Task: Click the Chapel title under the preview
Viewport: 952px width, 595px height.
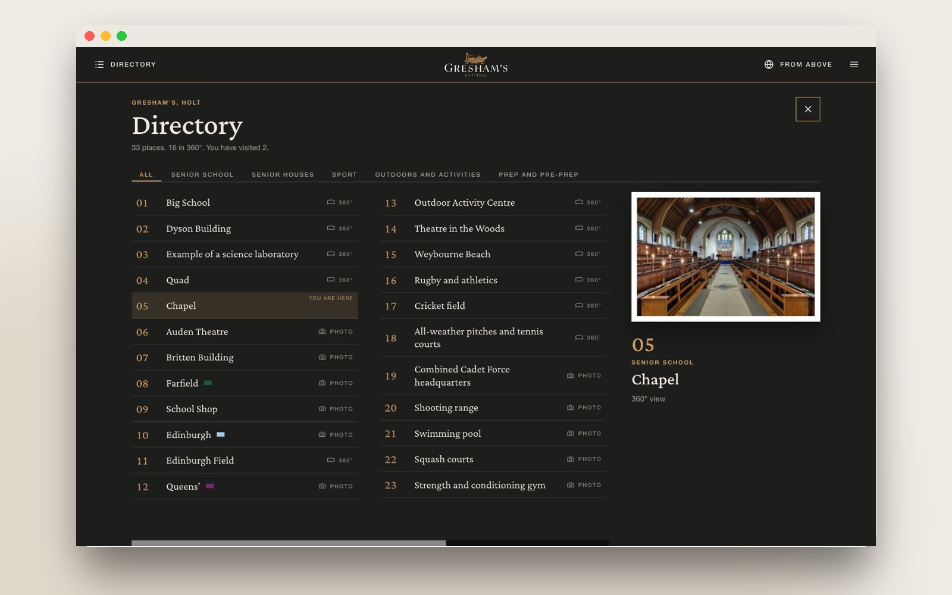Action: pyautogui.click(x=655, y=380)
